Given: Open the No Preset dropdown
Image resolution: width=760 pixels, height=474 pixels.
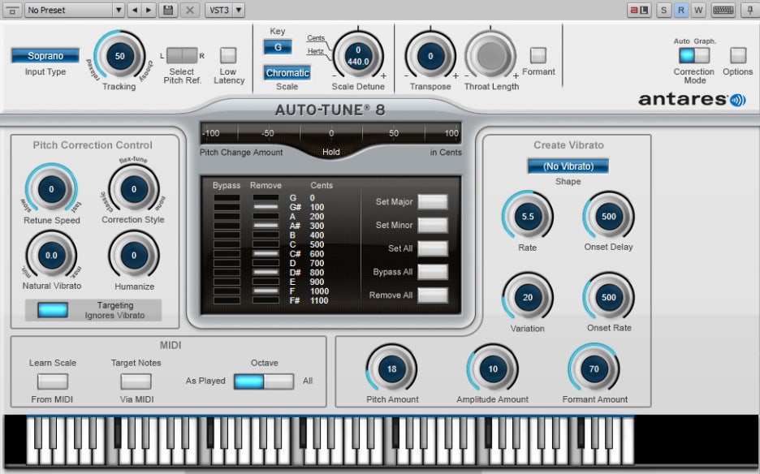Looking at the screenshot, I should click(73, 10).
